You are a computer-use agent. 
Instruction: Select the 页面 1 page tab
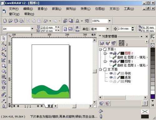click(49, 106)
